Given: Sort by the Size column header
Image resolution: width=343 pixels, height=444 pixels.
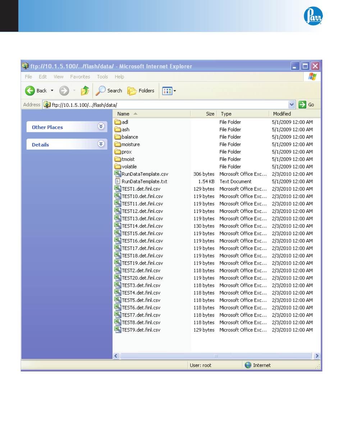Looking at the screenshot, I should [203, 114].
